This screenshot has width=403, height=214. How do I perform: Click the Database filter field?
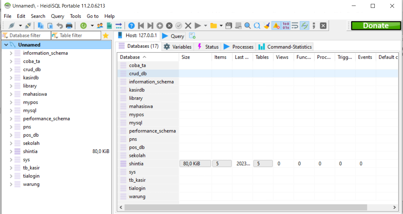click(x=26, y=35)
